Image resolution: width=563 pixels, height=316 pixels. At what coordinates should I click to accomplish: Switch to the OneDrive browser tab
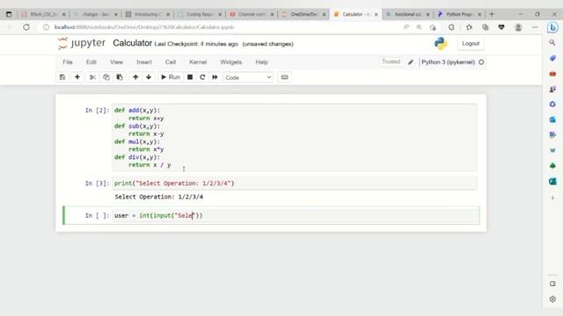click(x=303, y=14)
